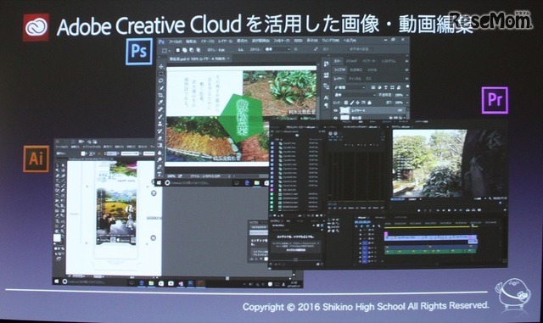Open the スタイル dropdown in Photoshop options bar
The width and height of the screenshot is (543, 323).
pos(277,49)
